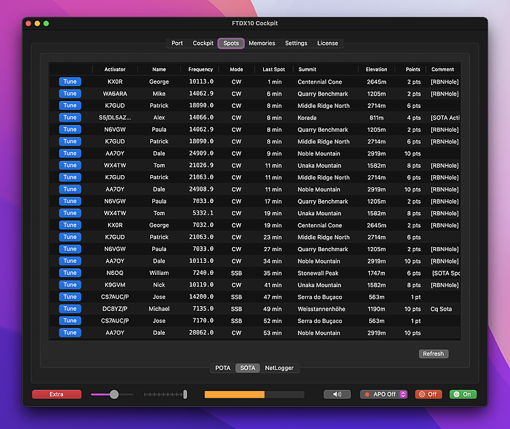Screen dimensions: 510x429
Task: Click the red Extra button
Action: point(56,394)
